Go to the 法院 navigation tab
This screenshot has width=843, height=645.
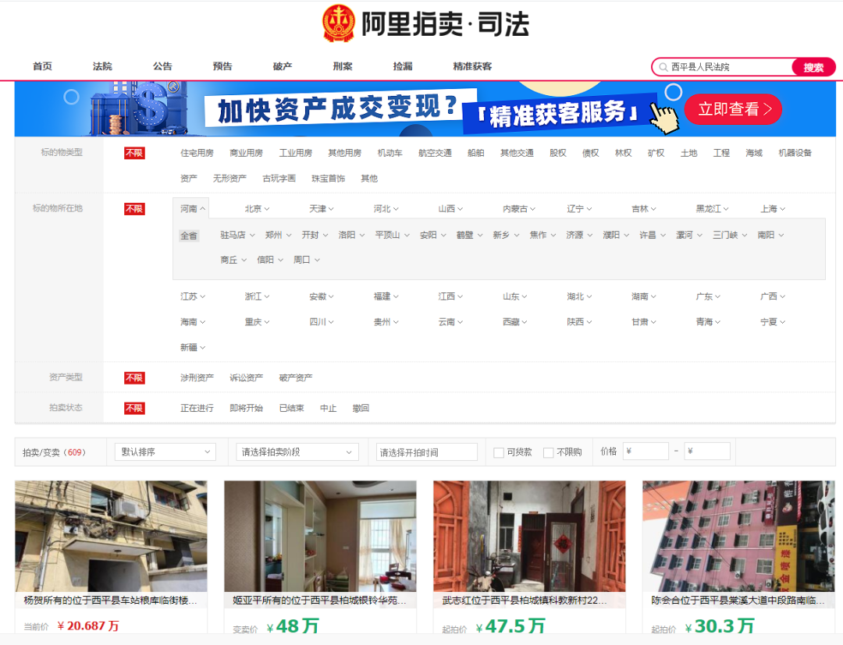point(102,66)
